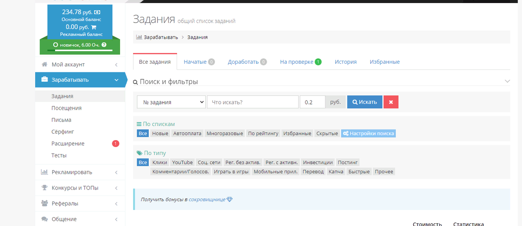Select the Инвестиции type filter
The height and width of the screenshot is (226, 522).
(x=318, y=163)
